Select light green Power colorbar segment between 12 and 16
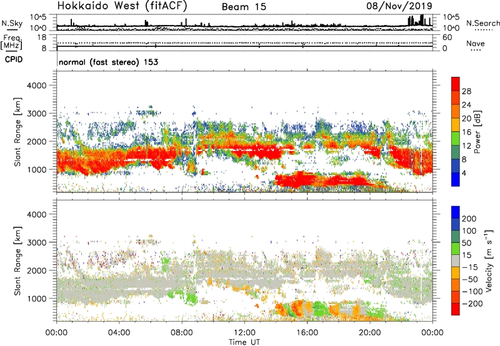The image size is (500, 346). tap(456, 138)
